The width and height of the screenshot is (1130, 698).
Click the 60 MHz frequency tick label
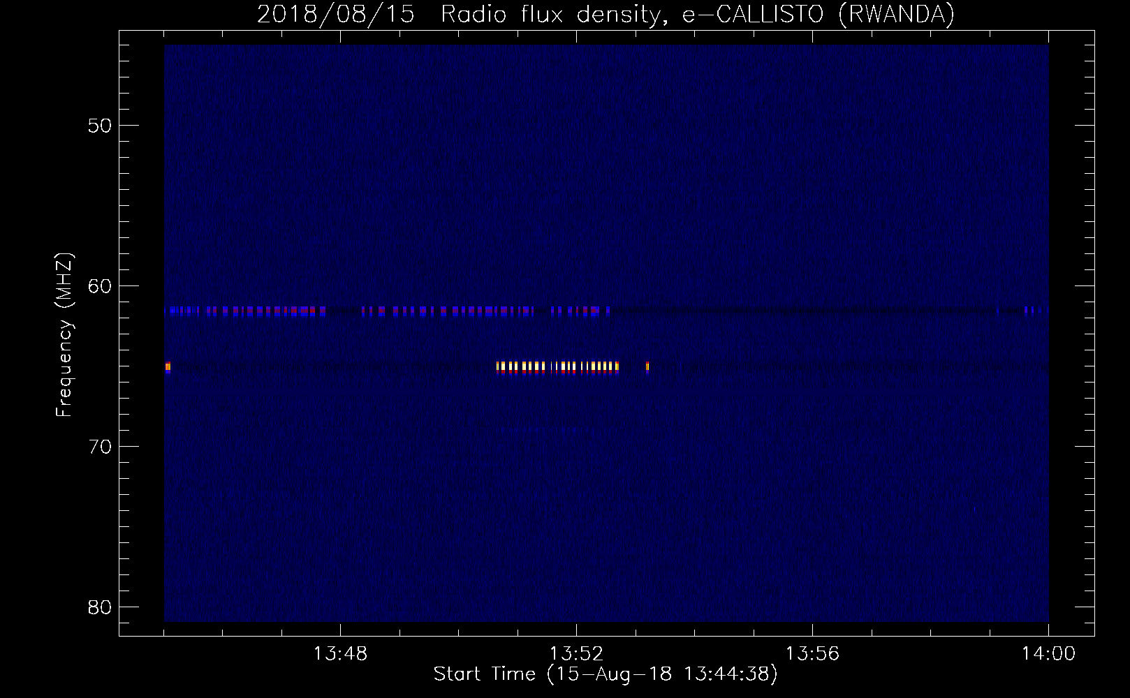[100, 286]
